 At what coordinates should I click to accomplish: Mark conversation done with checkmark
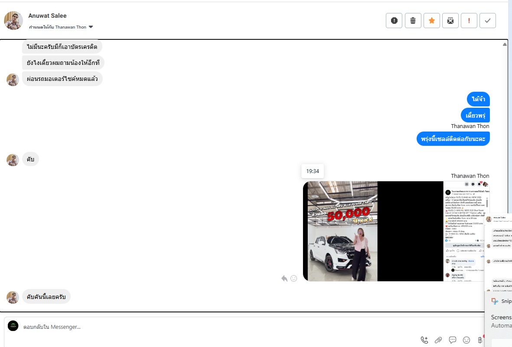pos(488,20)
